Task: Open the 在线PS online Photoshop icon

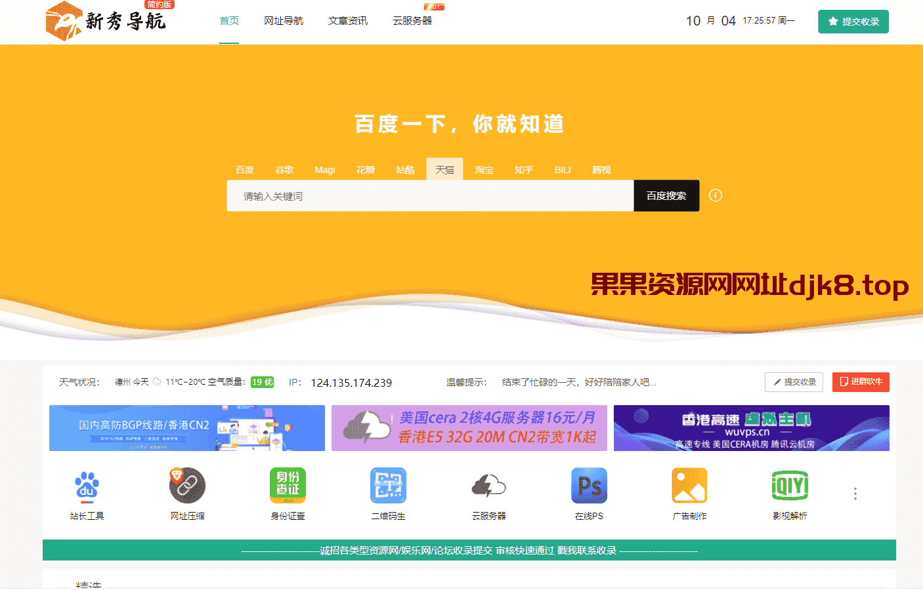Action: point(589,492)
